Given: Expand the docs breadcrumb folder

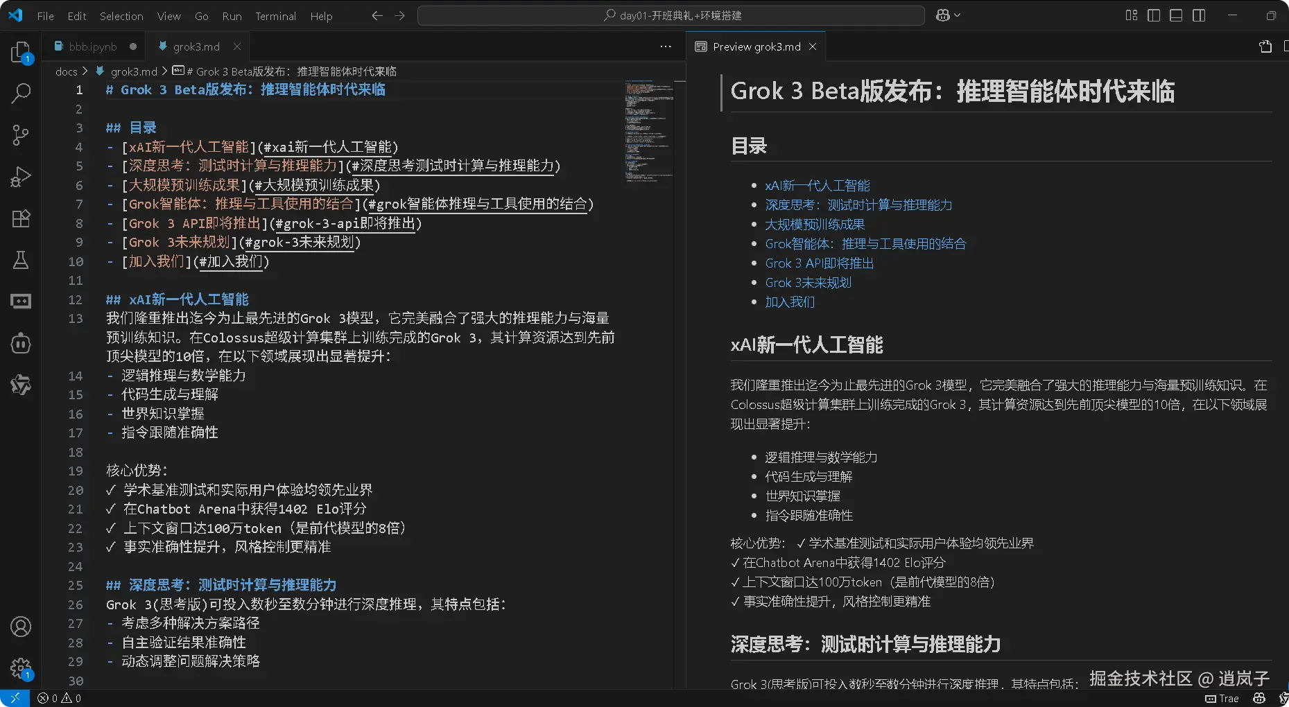Looking at the screenshot, I should [x=67, y=71].
